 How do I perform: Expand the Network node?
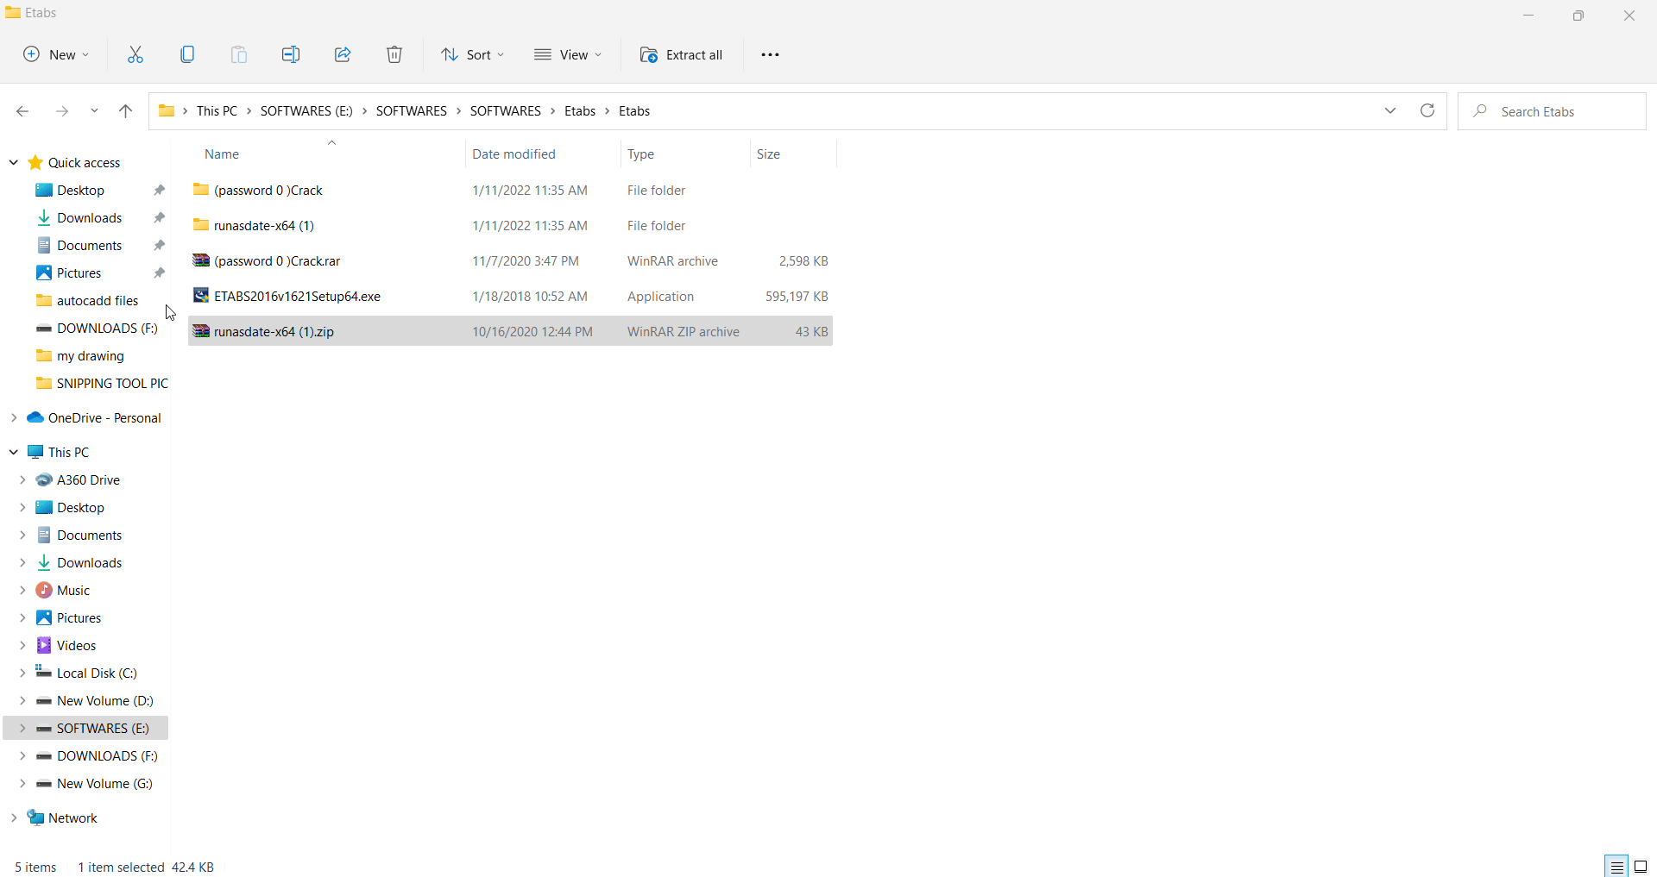[14, 817]
